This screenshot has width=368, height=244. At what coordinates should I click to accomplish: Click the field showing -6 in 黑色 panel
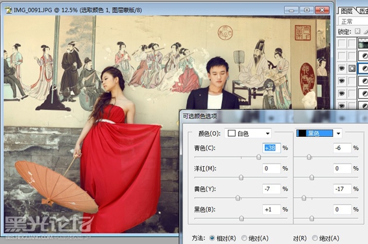(342, 148)
